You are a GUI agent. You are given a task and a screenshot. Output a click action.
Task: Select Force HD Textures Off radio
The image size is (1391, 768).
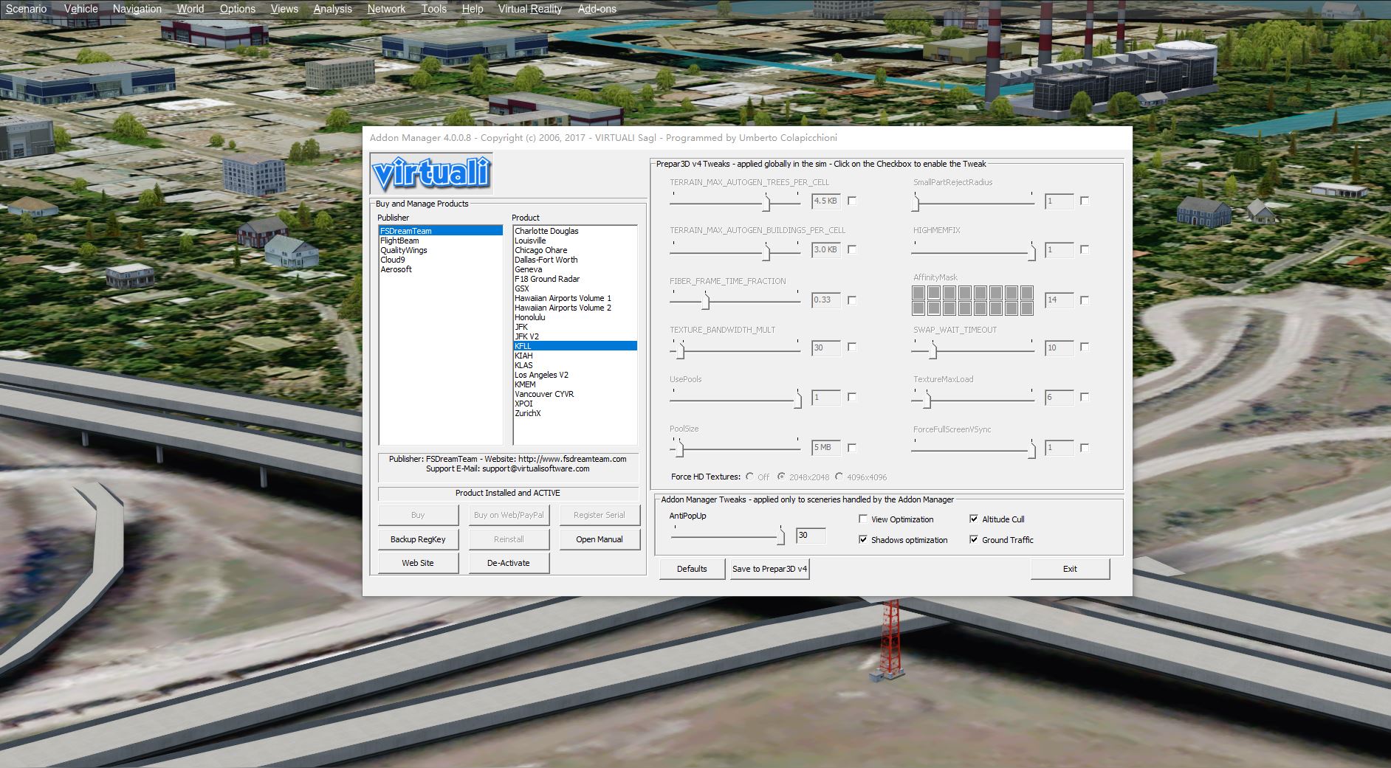[x=750, y=477]
